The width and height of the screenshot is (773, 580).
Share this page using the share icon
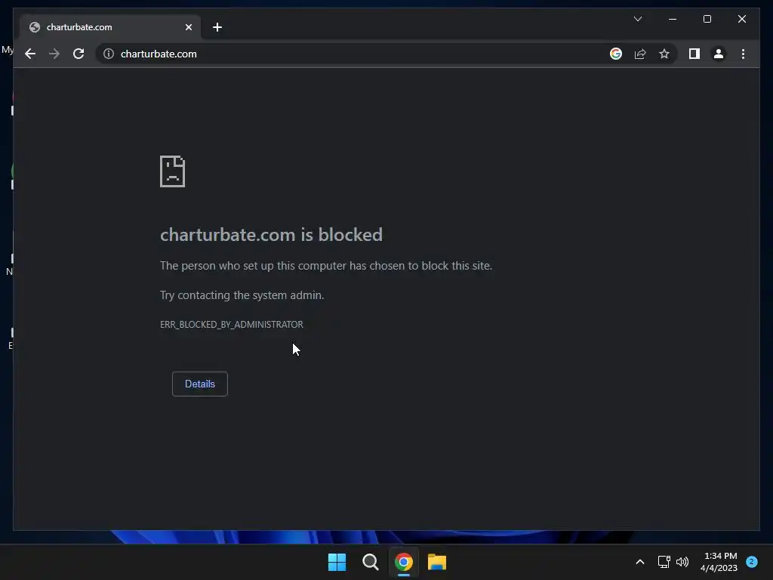point(640,54)
